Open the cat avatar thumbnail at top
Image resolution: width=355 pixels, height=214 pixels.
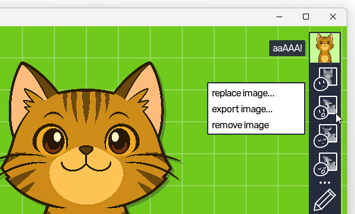[x=325, y=48]
